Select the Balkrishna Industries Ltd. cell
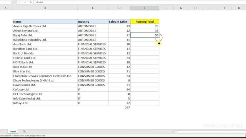246x138 pixels. click(45, 40)
